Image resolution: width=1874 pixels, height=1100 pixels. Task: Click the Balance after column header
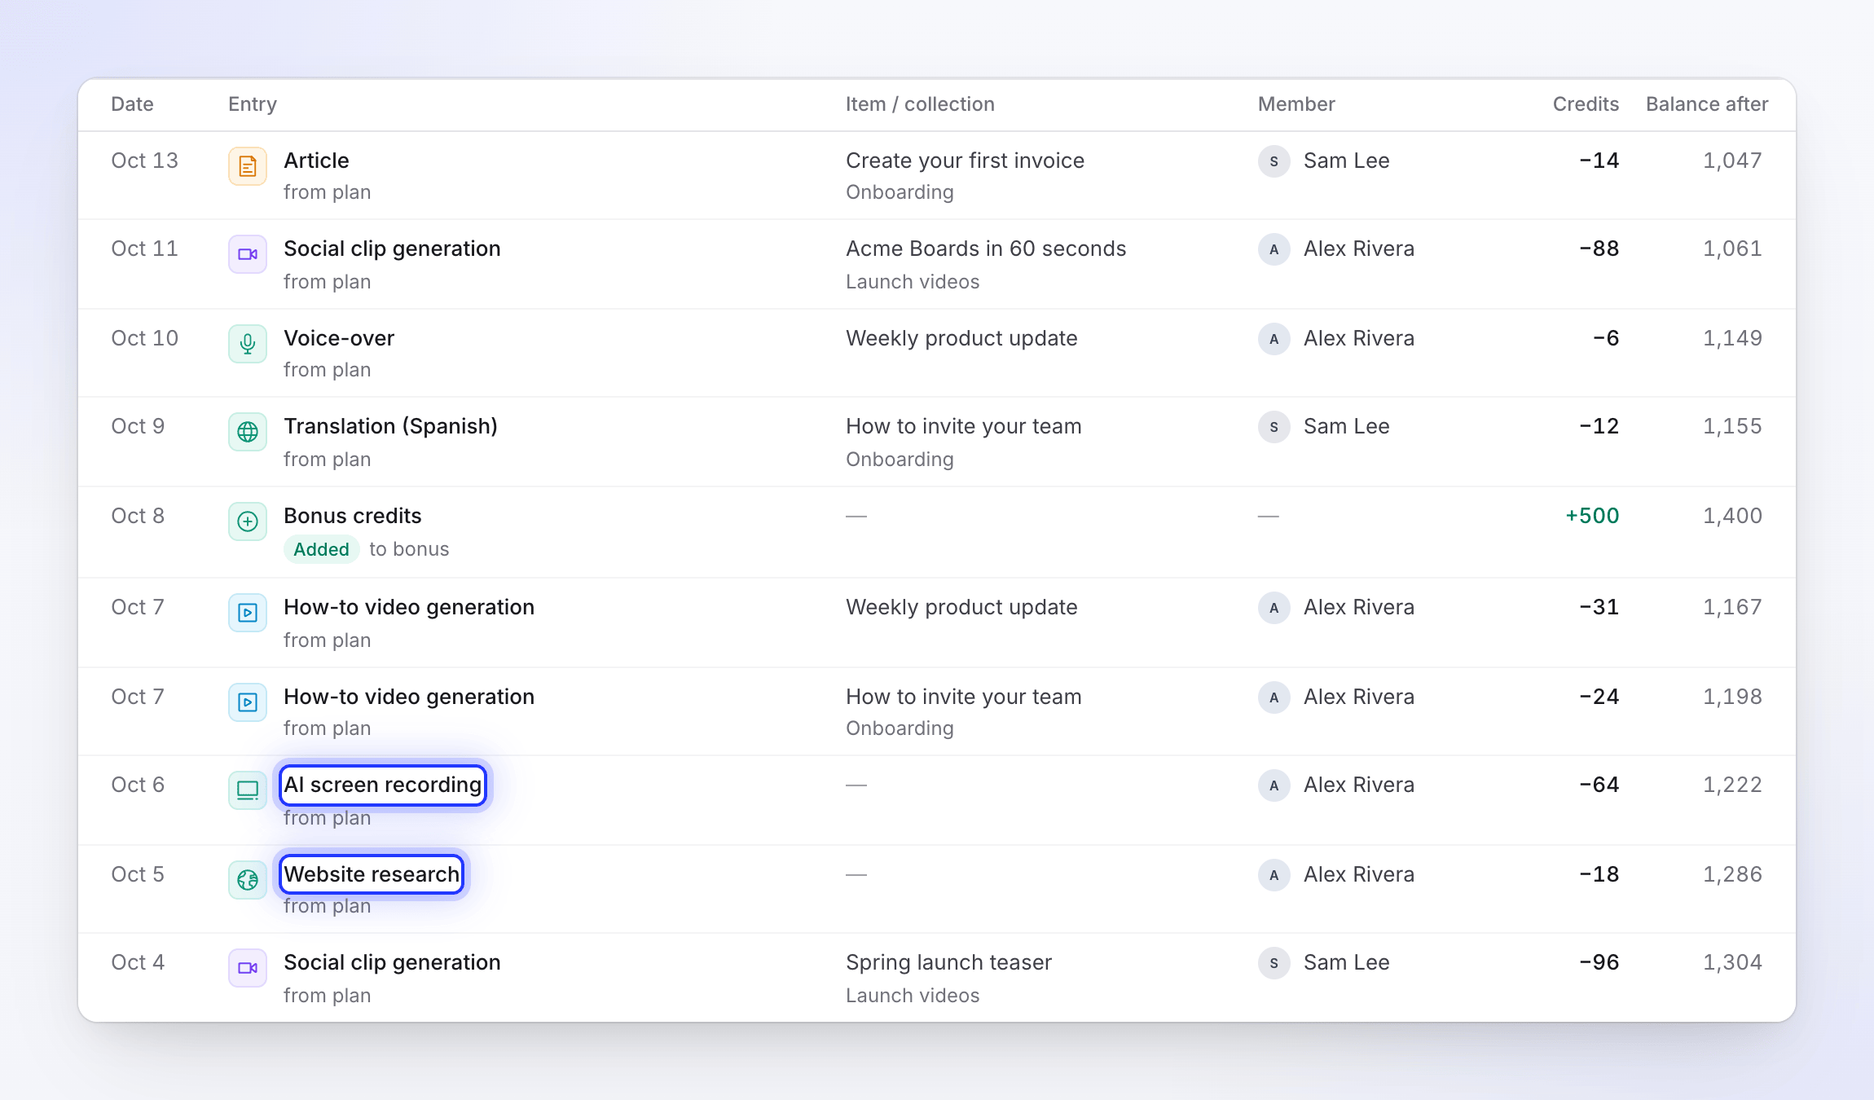click(x=1707, y=104)
